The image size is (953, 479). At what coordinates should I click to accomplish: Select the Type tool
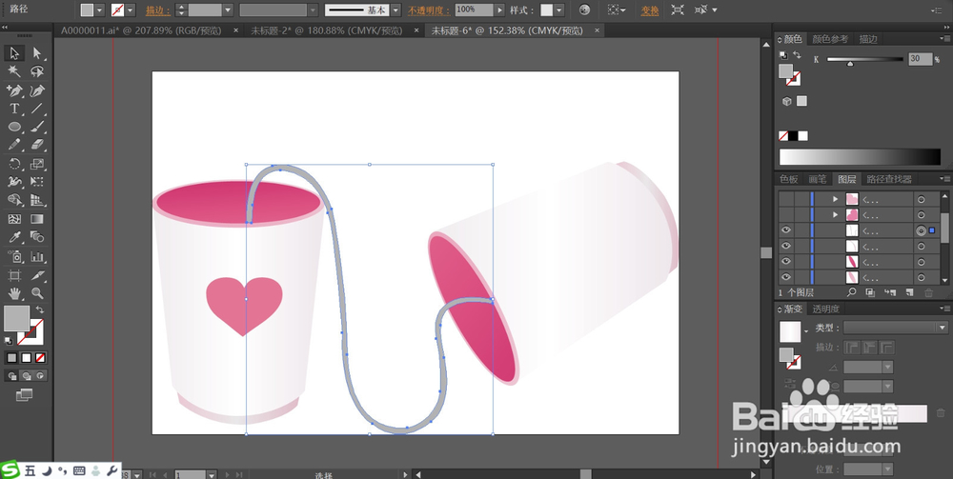pyautogui.click(x=14, y=109)
